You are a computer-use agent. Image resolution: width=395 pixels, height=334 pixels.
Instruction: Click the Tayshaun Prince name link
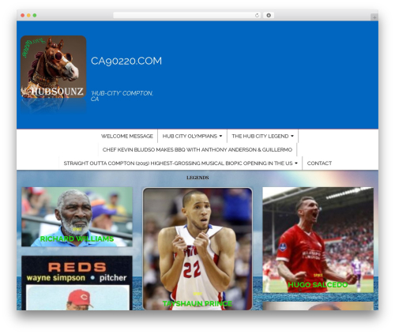tap(197, 303)
